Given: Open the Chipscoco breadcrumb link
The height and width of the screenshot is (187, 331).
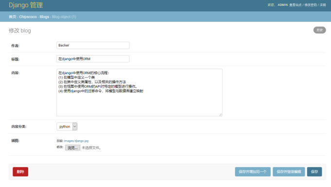Looking at the screenshot, I should click(x=28, y=17).
